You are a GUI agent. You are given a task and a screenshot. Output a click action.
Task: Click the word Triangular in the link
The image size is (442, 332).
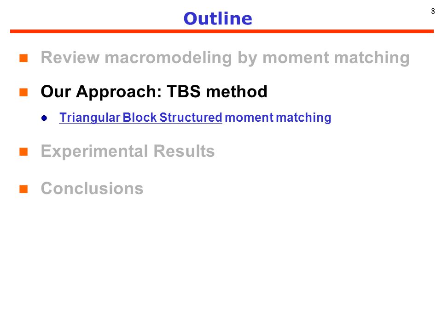click(x=90, y=118)
